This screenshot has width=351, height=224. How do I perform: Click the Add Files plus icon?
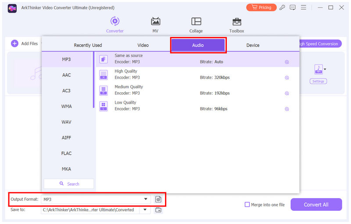(14, 43)
